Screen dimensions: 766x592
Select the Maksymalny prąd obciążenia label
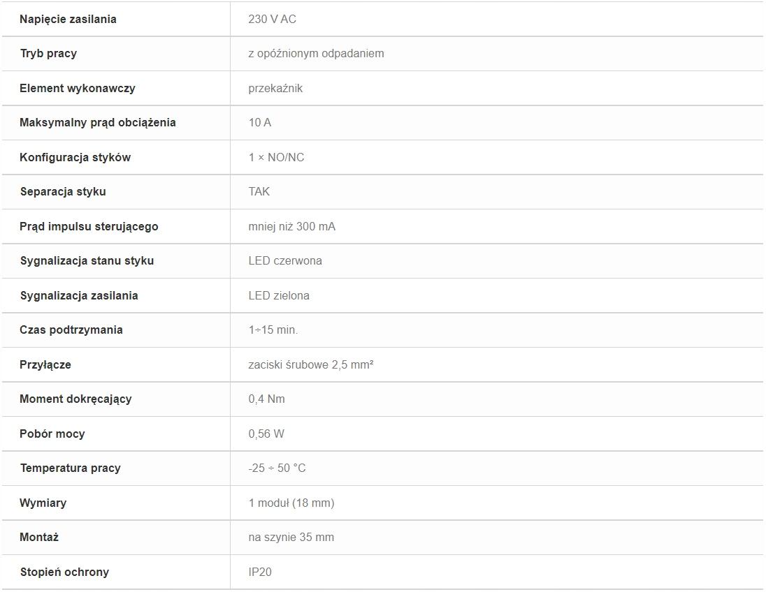pos(98,122)
